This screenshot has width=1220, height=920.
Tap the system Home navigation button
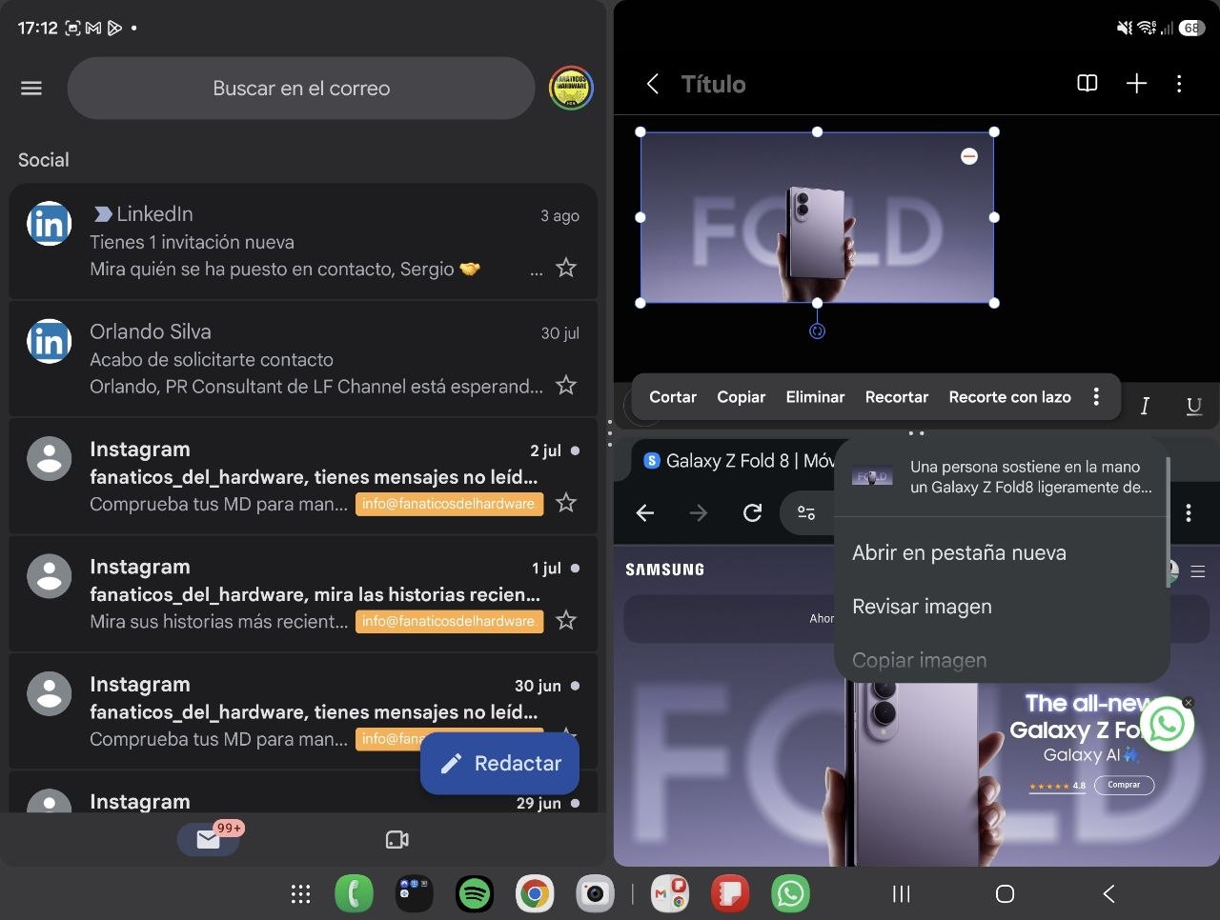pyautogui.click(x=1005, y=894)
